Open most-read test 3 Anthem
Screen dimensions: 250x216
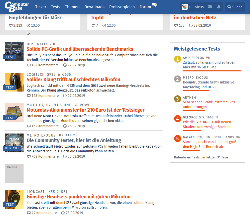tap(210, 105)
